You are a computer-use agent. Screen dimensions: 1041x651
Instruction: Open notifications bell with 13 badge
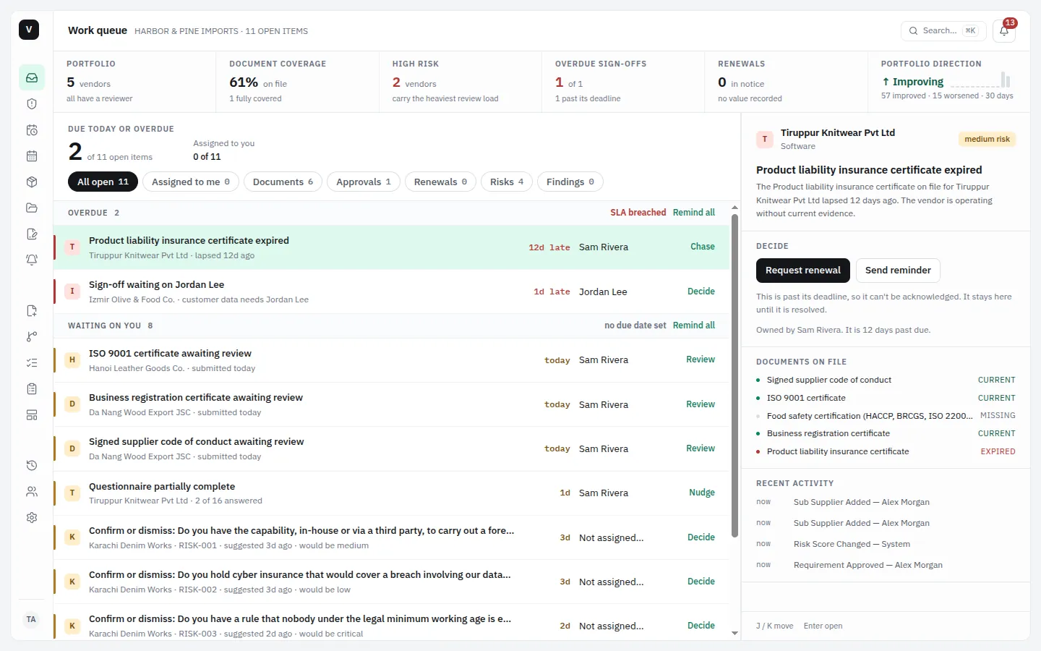point(1004,30)
